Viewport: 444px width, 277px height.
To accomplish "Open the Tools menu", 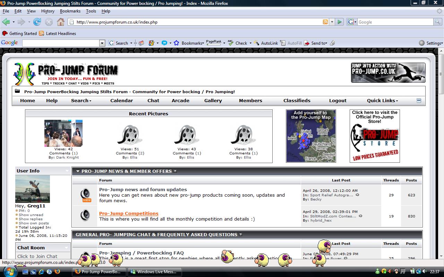I will (x=91, y=11).
